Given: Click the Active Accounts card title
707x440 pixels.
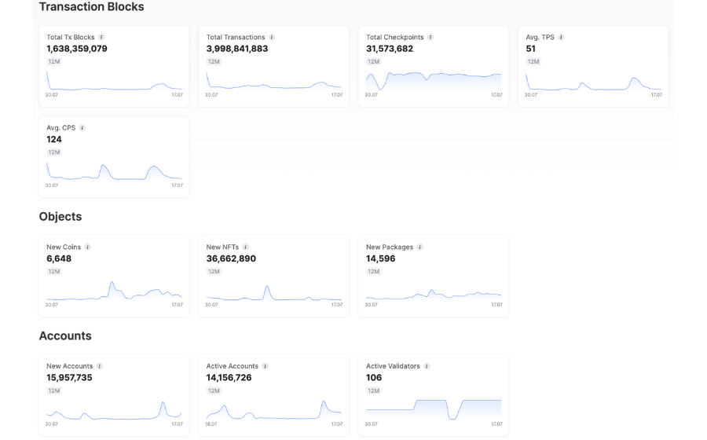Looking at the screenshot, I should click(x=233, y=366).
